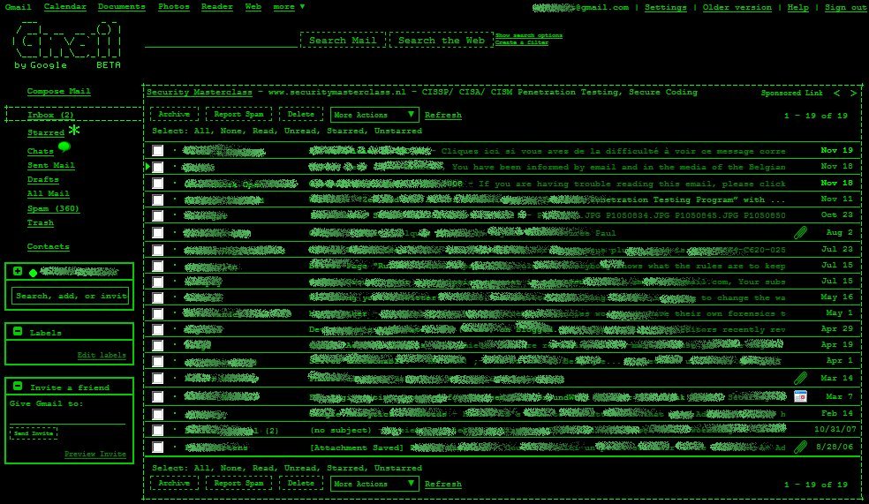Image resolution: width=869 pixels, height=504 pixels.
Task: Open Spam (360) folder
Action: pyautogui.click(x=53, y=209)
